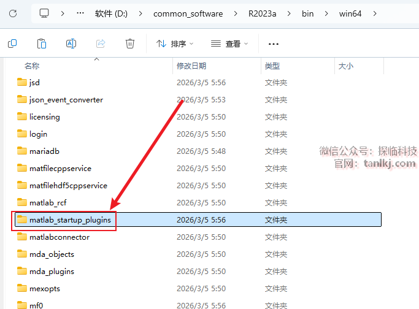419x309 pixels.
Task: Expand chevron after win64
Action: (x=375, y=13)
